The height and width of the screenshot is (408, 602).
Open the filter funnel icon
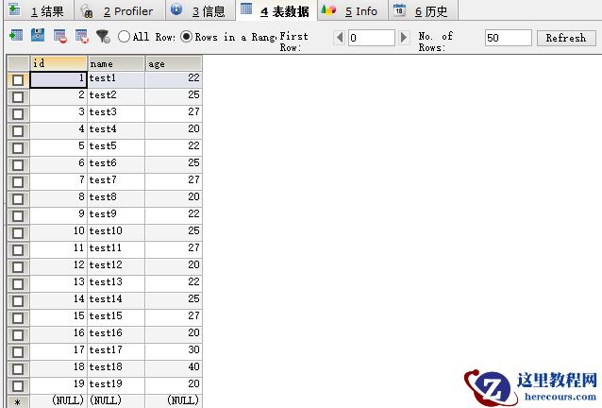coord(103,37)
